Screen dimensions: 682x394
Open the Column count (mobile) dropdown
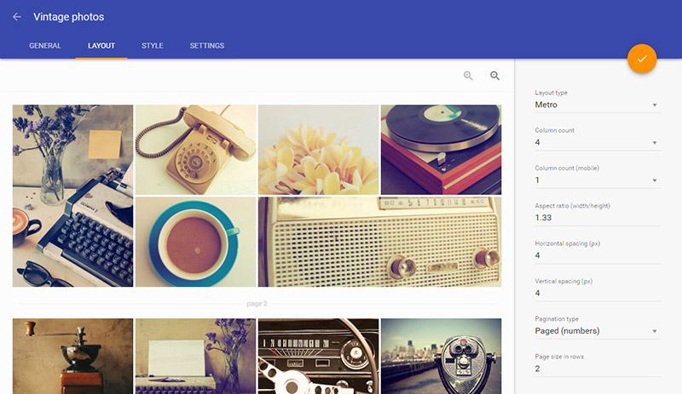pyautogui.click(x=598, y=180)
